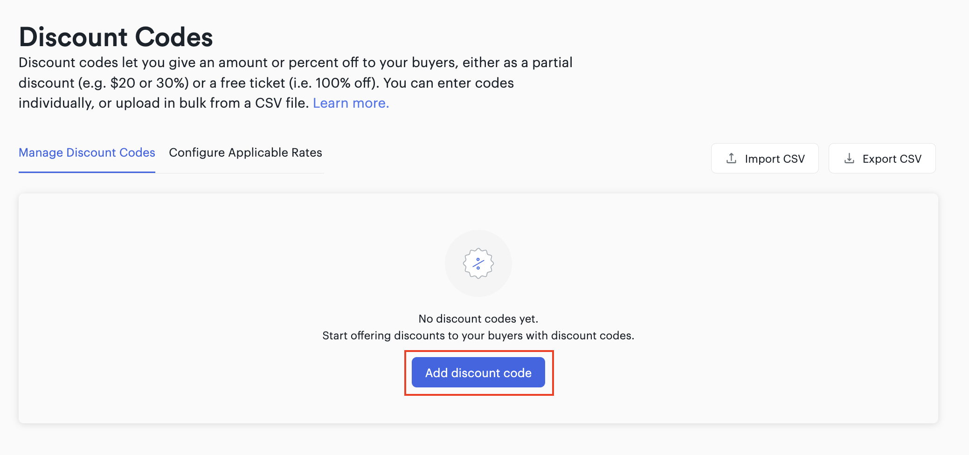969x455 pixels.
Task: Click the gray circle behind the discount badge
Action: [x=478, y=263]
